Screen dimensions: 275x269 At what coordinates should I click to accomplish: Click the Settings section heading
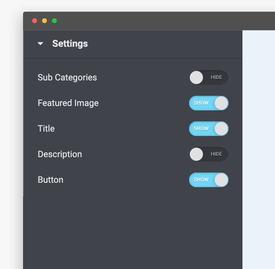tap(70, 44)
